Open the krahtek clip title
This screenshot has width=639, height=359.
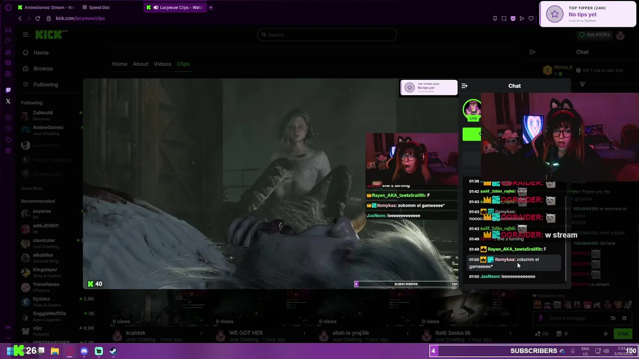click(x=136, y=333)
